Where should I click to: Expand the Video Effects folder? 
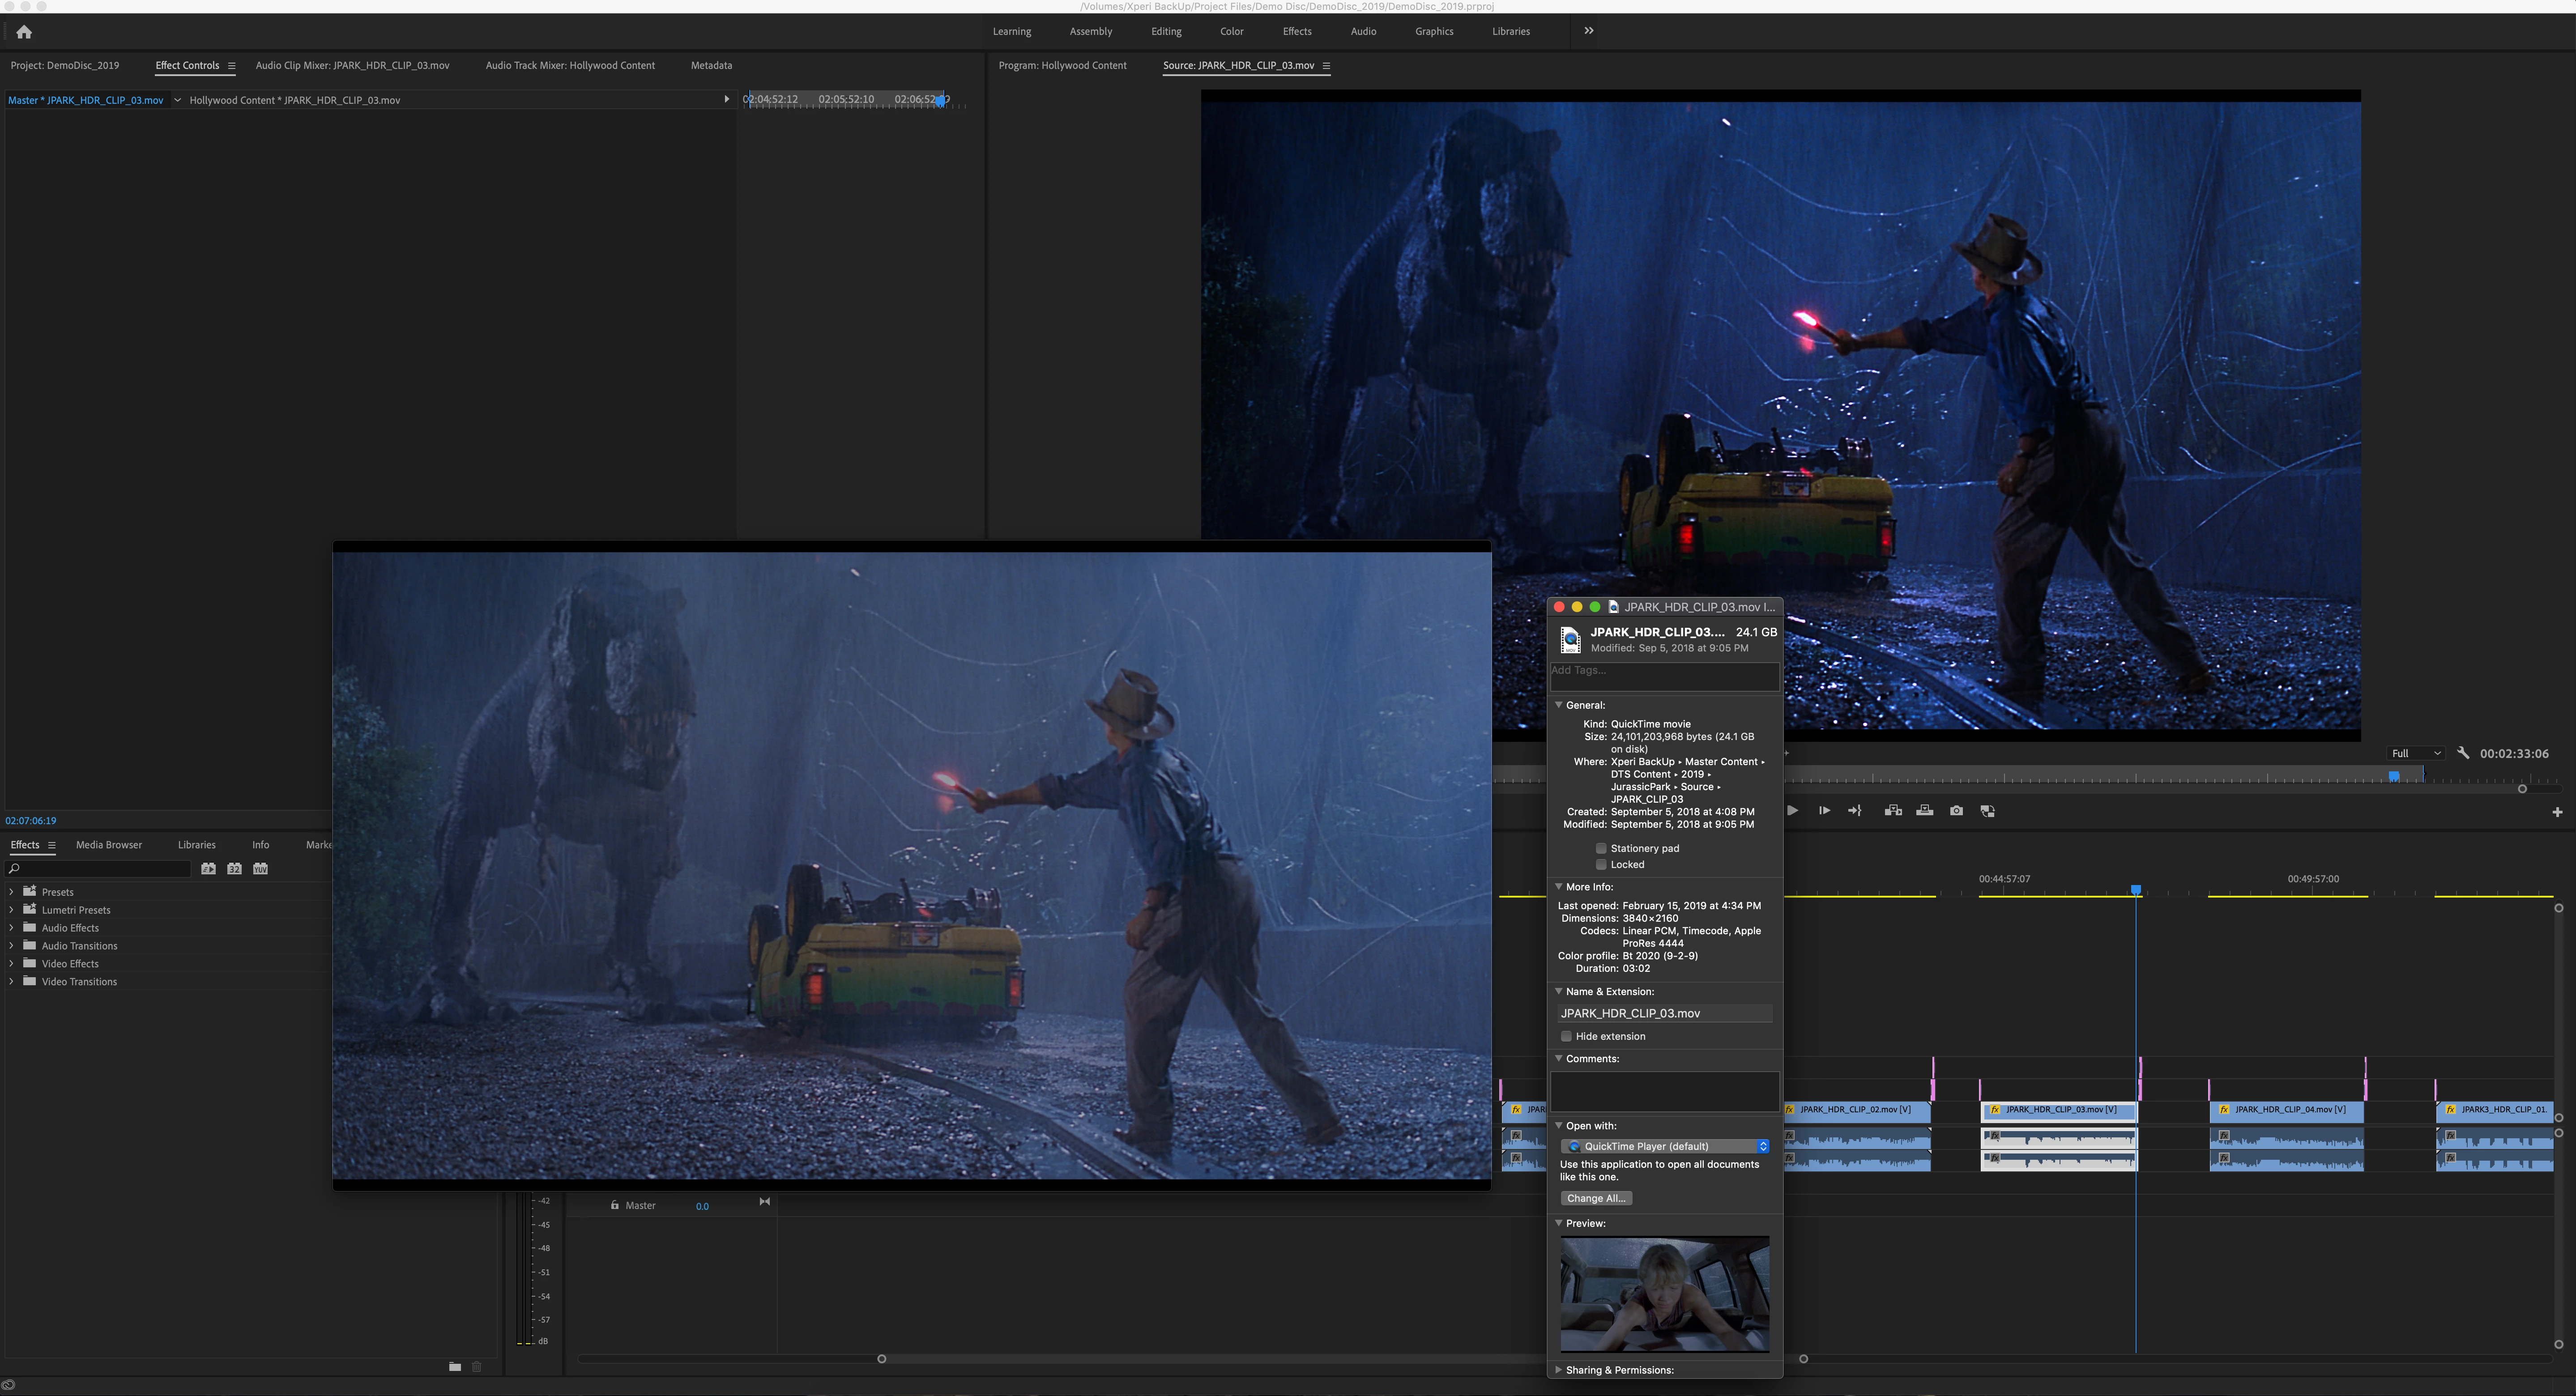[11, 964]
